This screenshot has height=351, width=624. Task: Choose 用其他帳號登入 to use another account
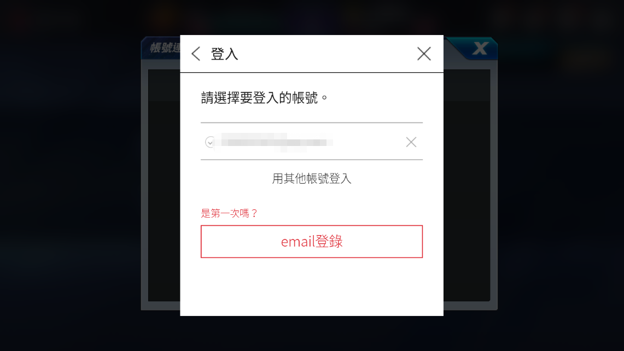pos(312,179)
